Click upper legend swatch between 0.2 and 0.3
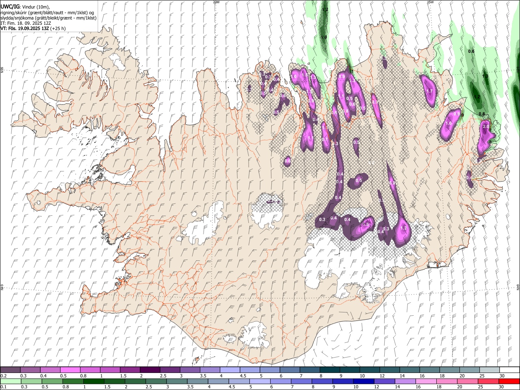This screenshot has width=520, height=390. pyautogui.click(x=10, y=370)
